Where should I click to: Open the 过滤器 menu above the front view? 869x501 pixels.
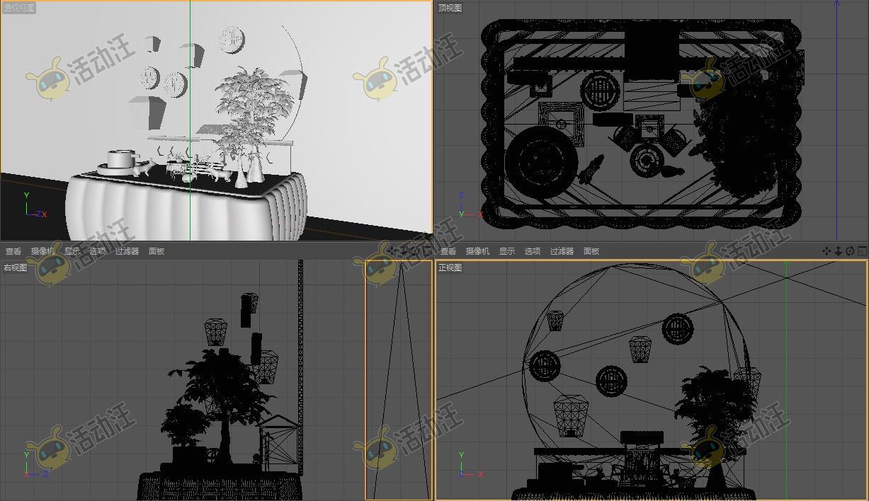(x=562, y=251)
